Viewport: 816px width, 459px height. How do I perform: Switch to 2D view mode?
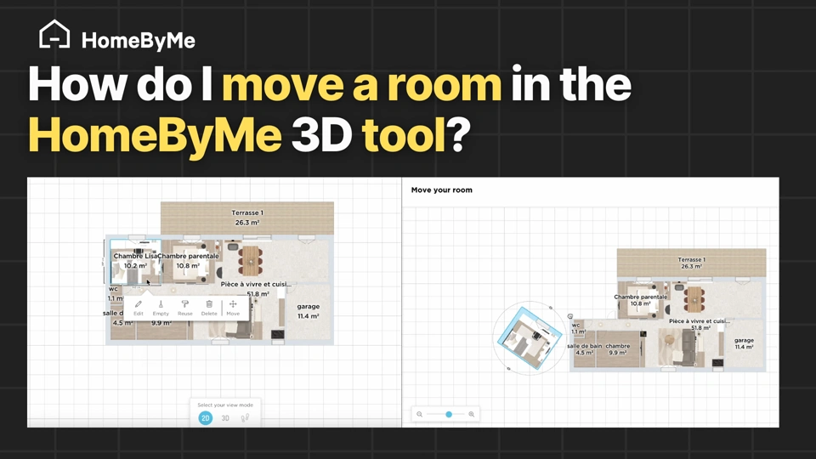pos(206,418)
